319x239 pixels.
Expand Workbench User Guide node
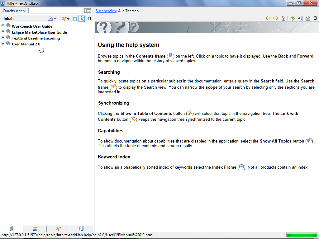pos(3,26)
